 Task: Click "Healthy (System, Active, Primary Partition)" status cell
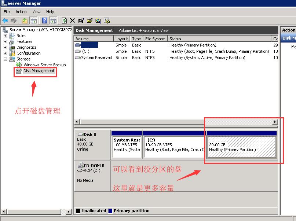coord(207,58)
